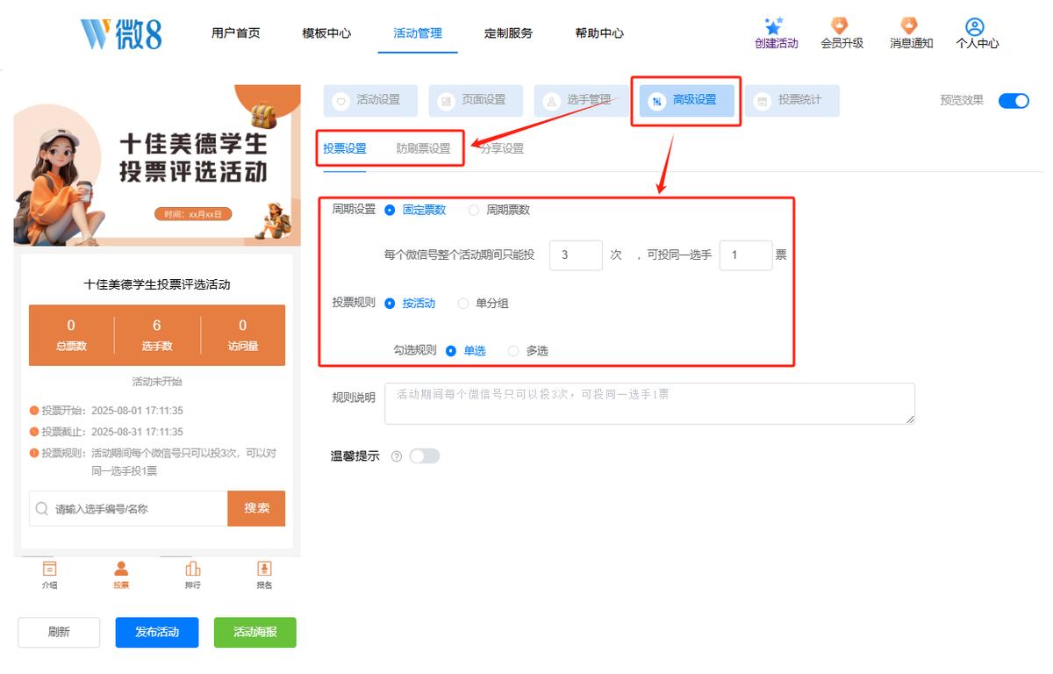Open 防刷票设置 sub-tab
This screenshot has width=1053, height=674.
pos(423,149)
